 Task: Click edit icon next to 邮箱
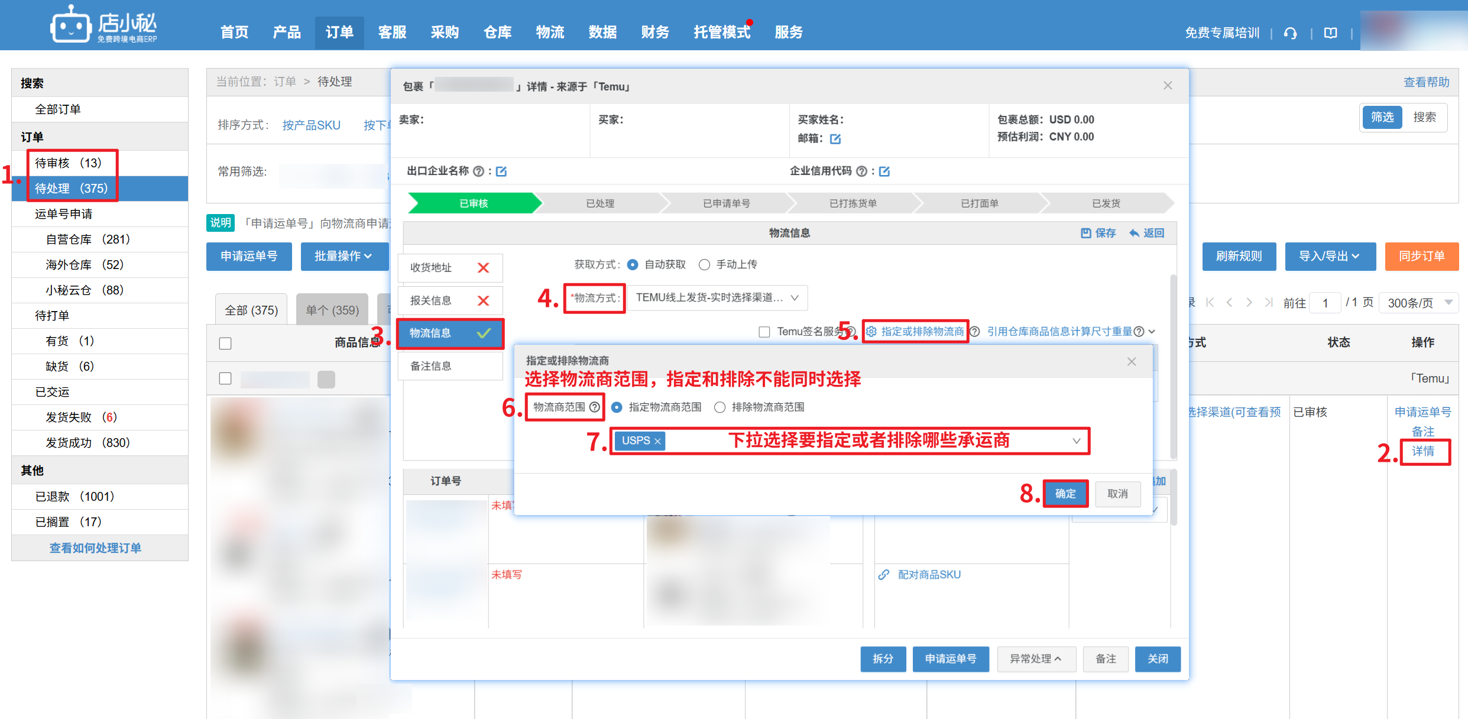click(835, 139)
